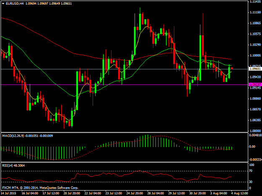Select the FXCM MT4 MetaQuotes copyright text
This screenshot has width=262, height=196.
(x=40, y=188)
